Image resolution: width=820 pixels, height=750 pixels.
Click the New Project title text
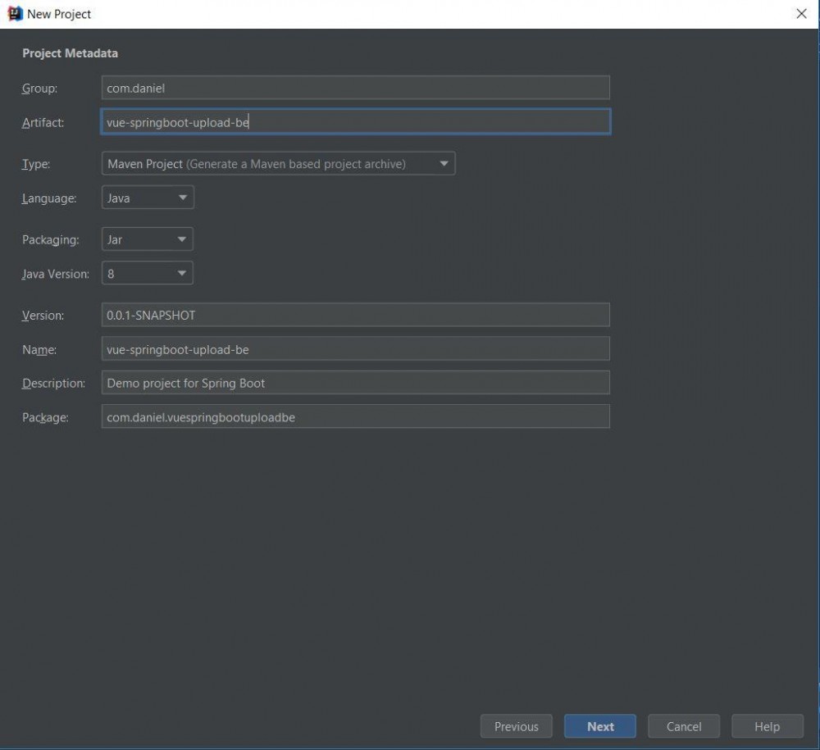click(57, 14)
